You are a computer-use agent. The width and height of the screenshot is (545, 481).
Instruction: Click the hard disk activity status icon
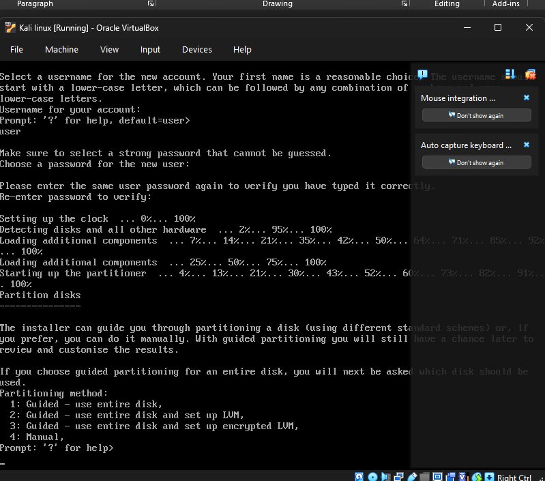click(x=359, y=476)
